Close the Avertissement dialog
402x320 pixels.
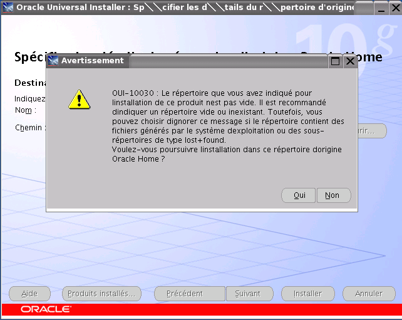(350, 61)
